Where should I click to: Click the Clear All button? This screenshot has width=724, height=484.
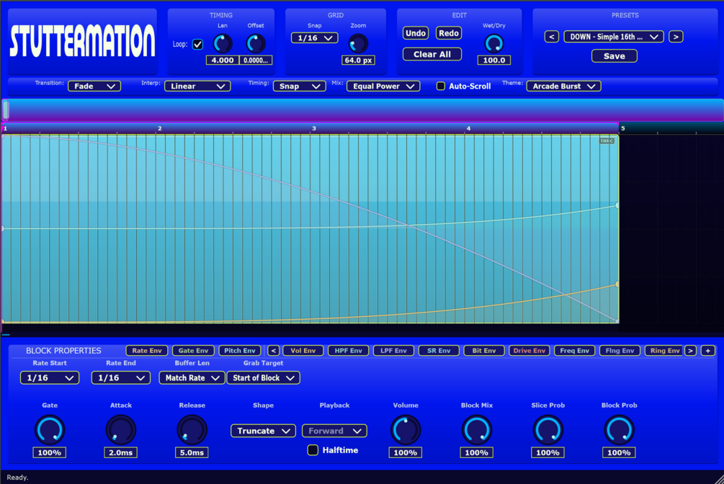(x=432, y=55)
